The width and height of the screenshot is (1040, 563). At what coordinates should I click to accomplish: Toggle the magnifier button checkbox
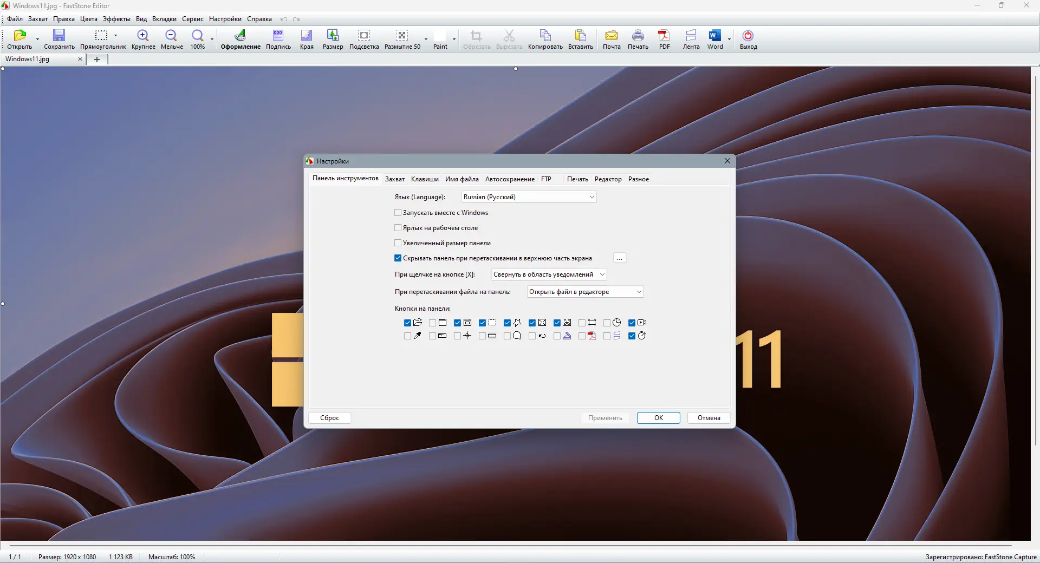coord(507,336)
